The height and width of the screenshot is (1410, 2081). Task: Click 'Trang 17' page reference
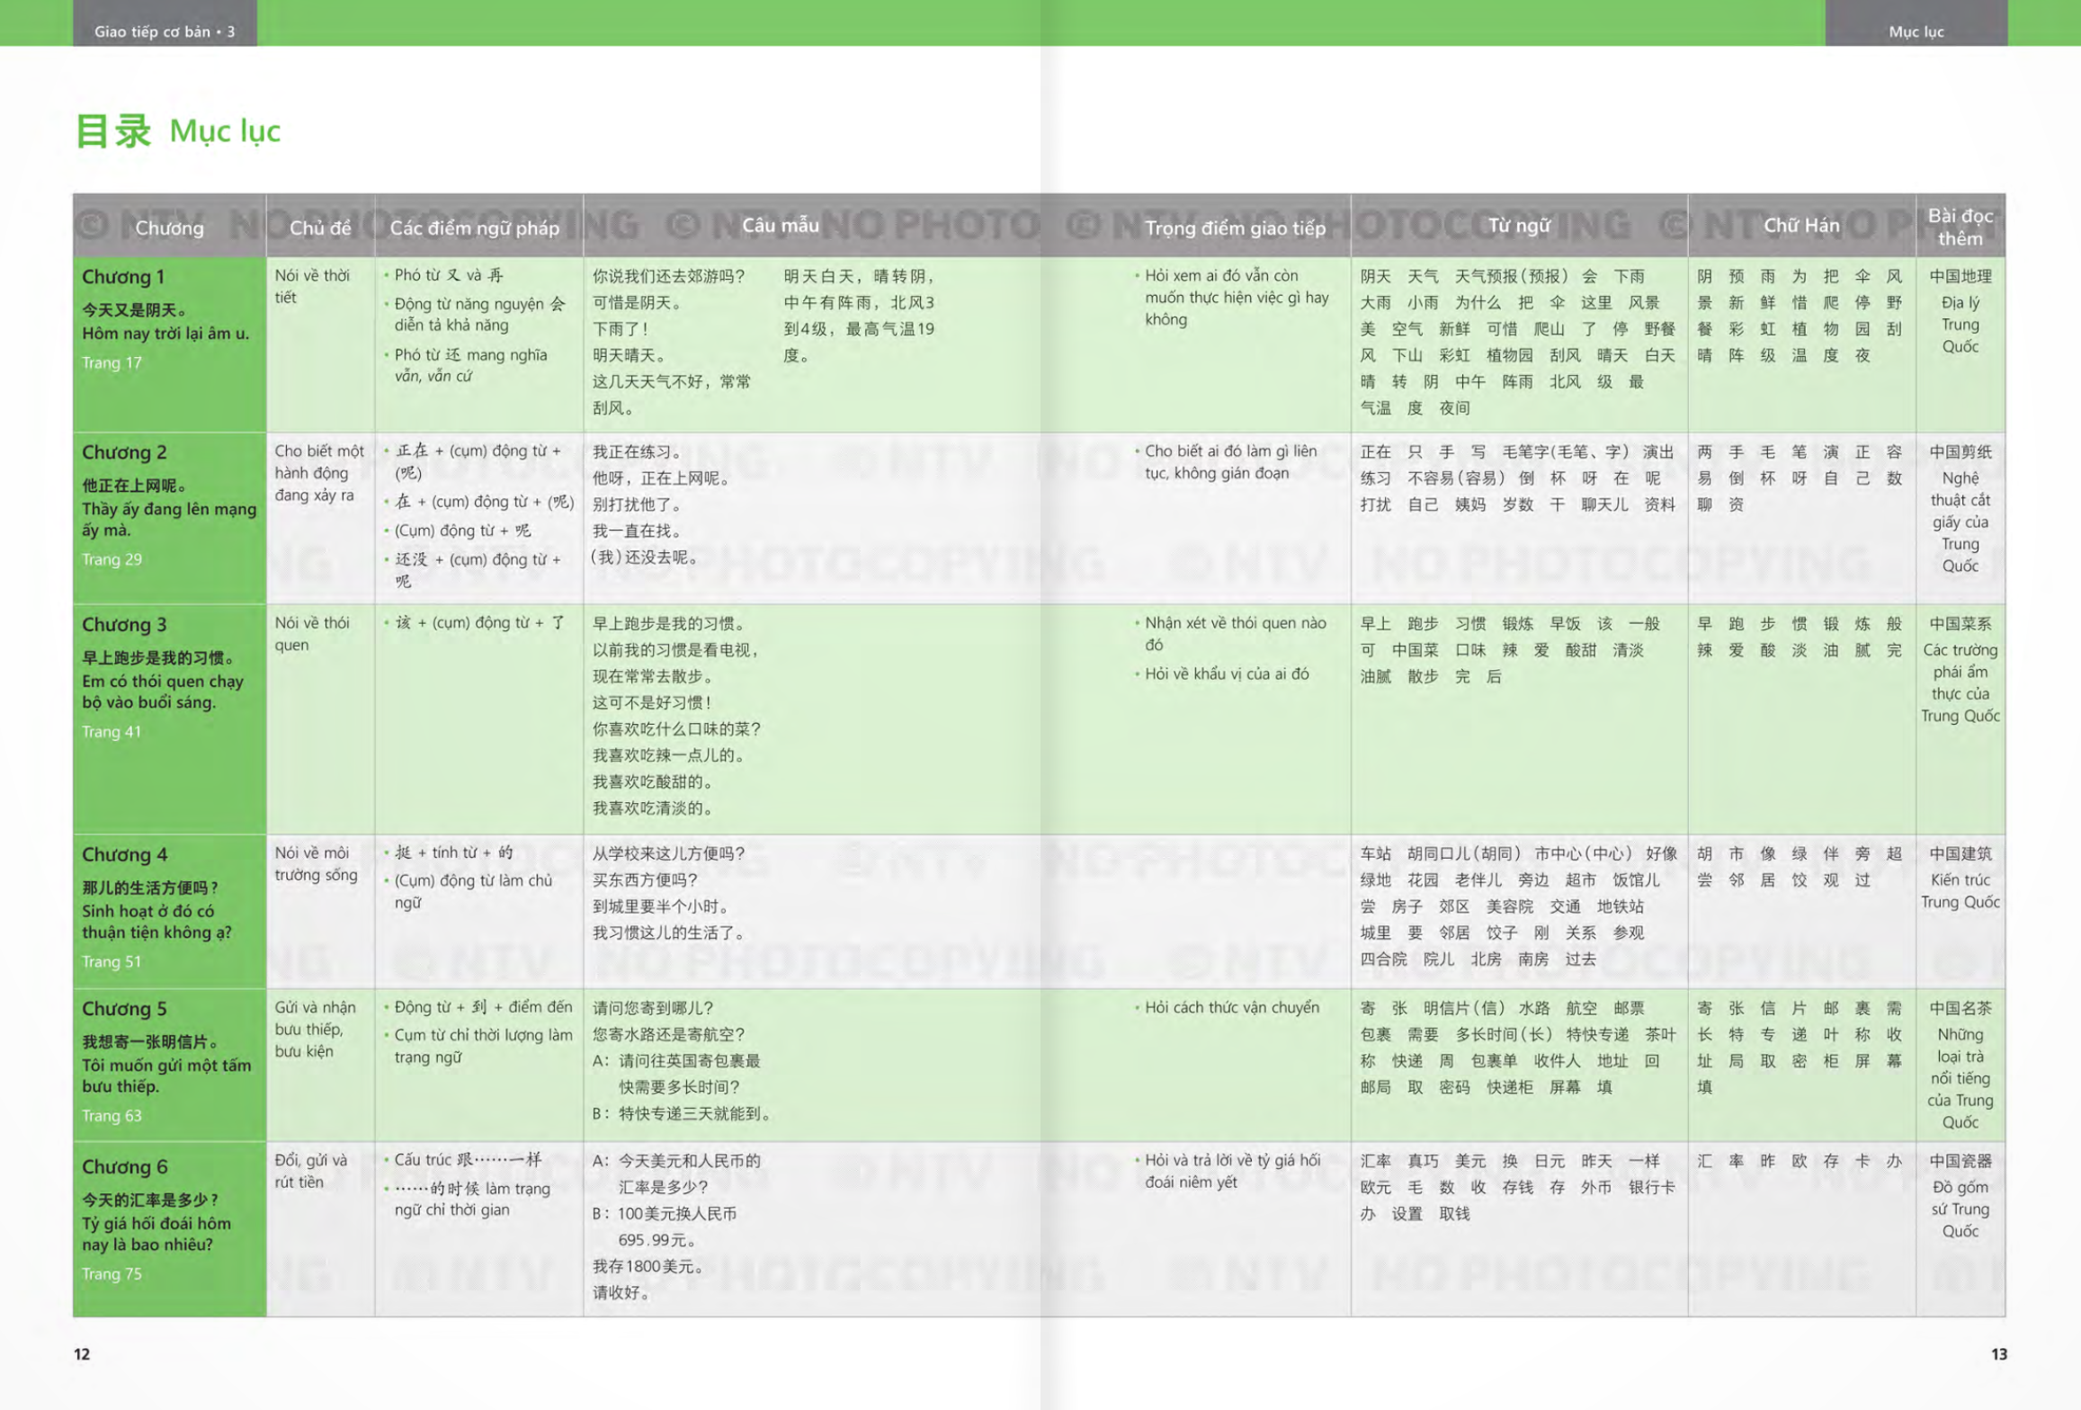point(112,362)
